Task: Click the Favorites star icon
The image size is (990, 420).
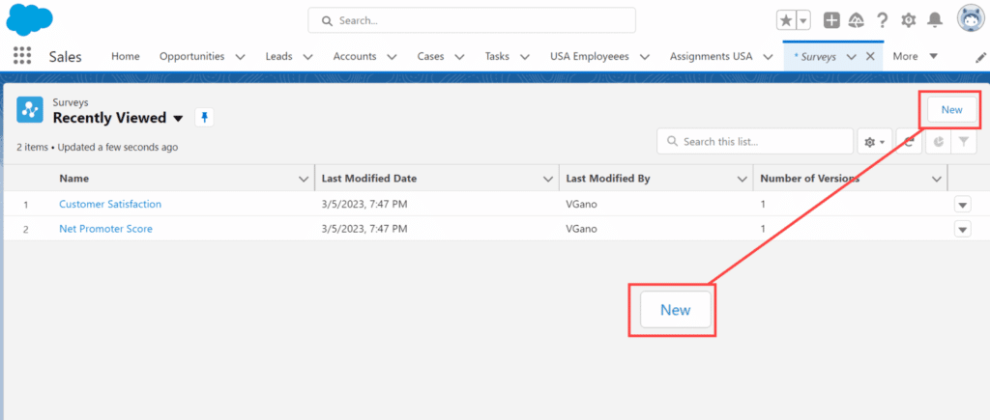Action: pyautogui.click(x=787, y=20)
